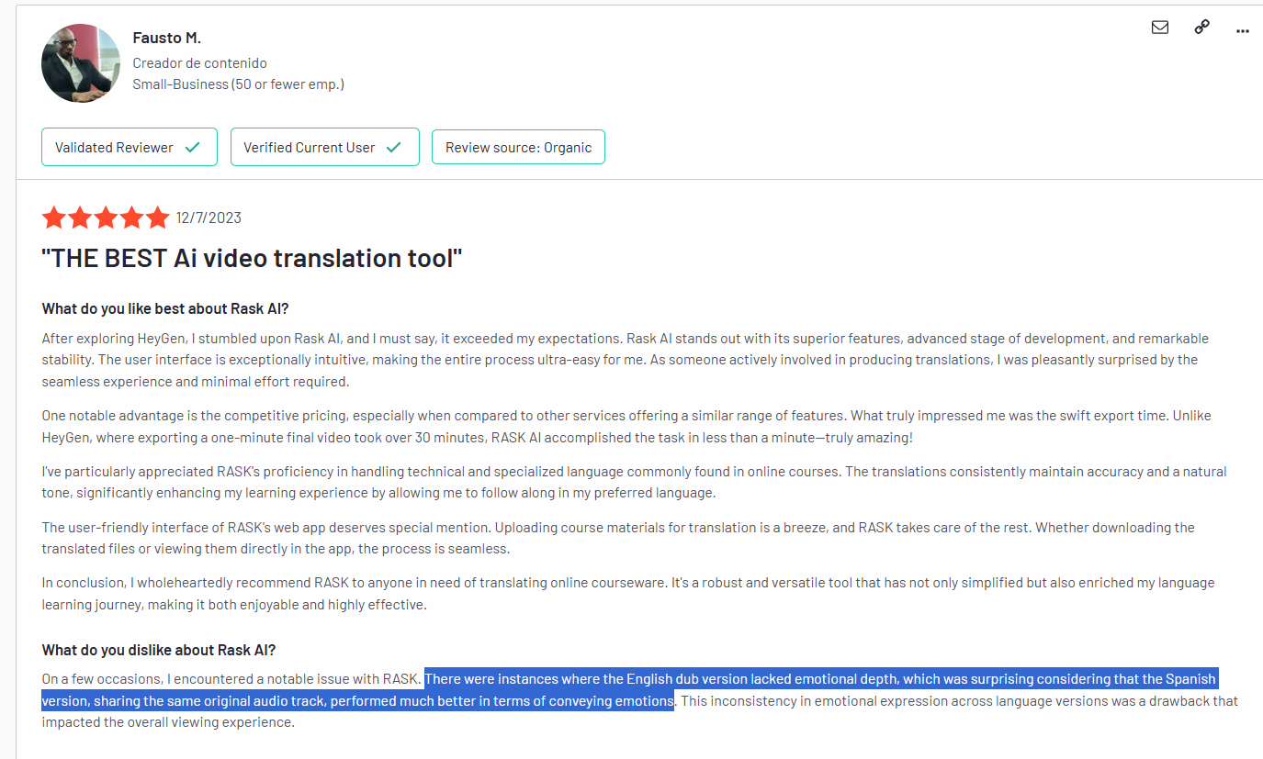Click the "What do you dislike" heading
Screen dimensions: 1263x759
click(159, 650)
